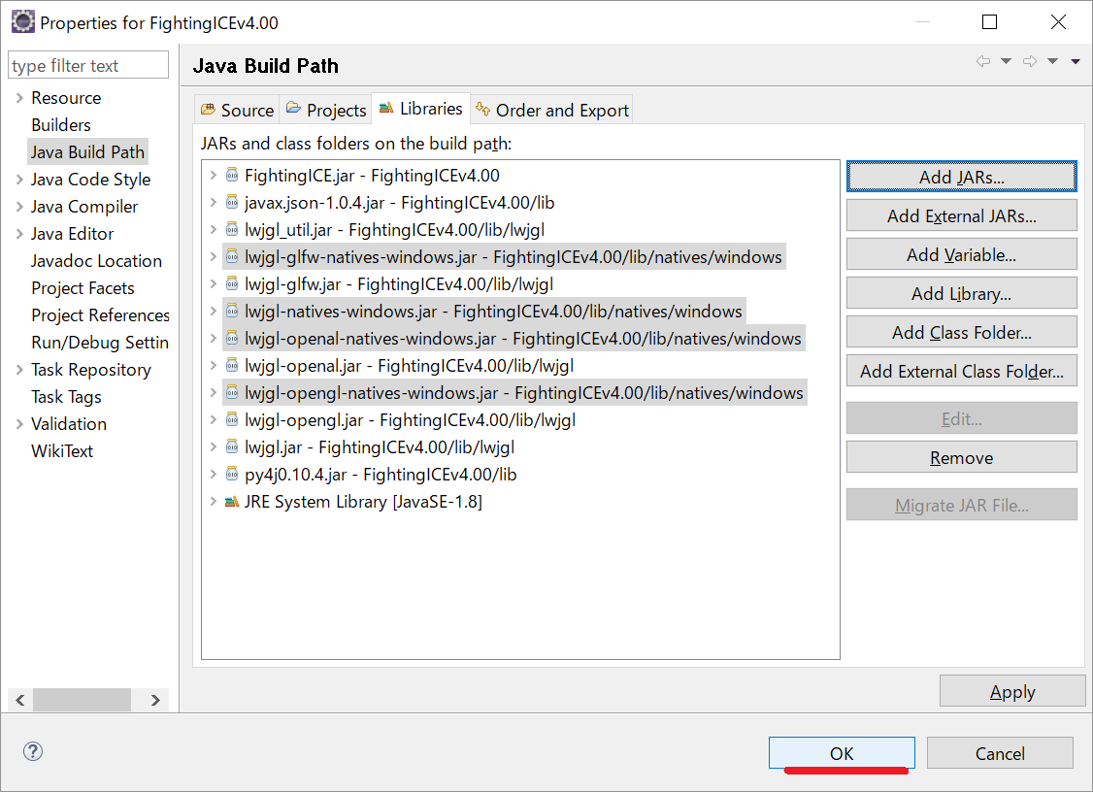Expand the Java Compiler category
The width and height of the screenshot is (1093, 792).
click(x=18, y=207)
